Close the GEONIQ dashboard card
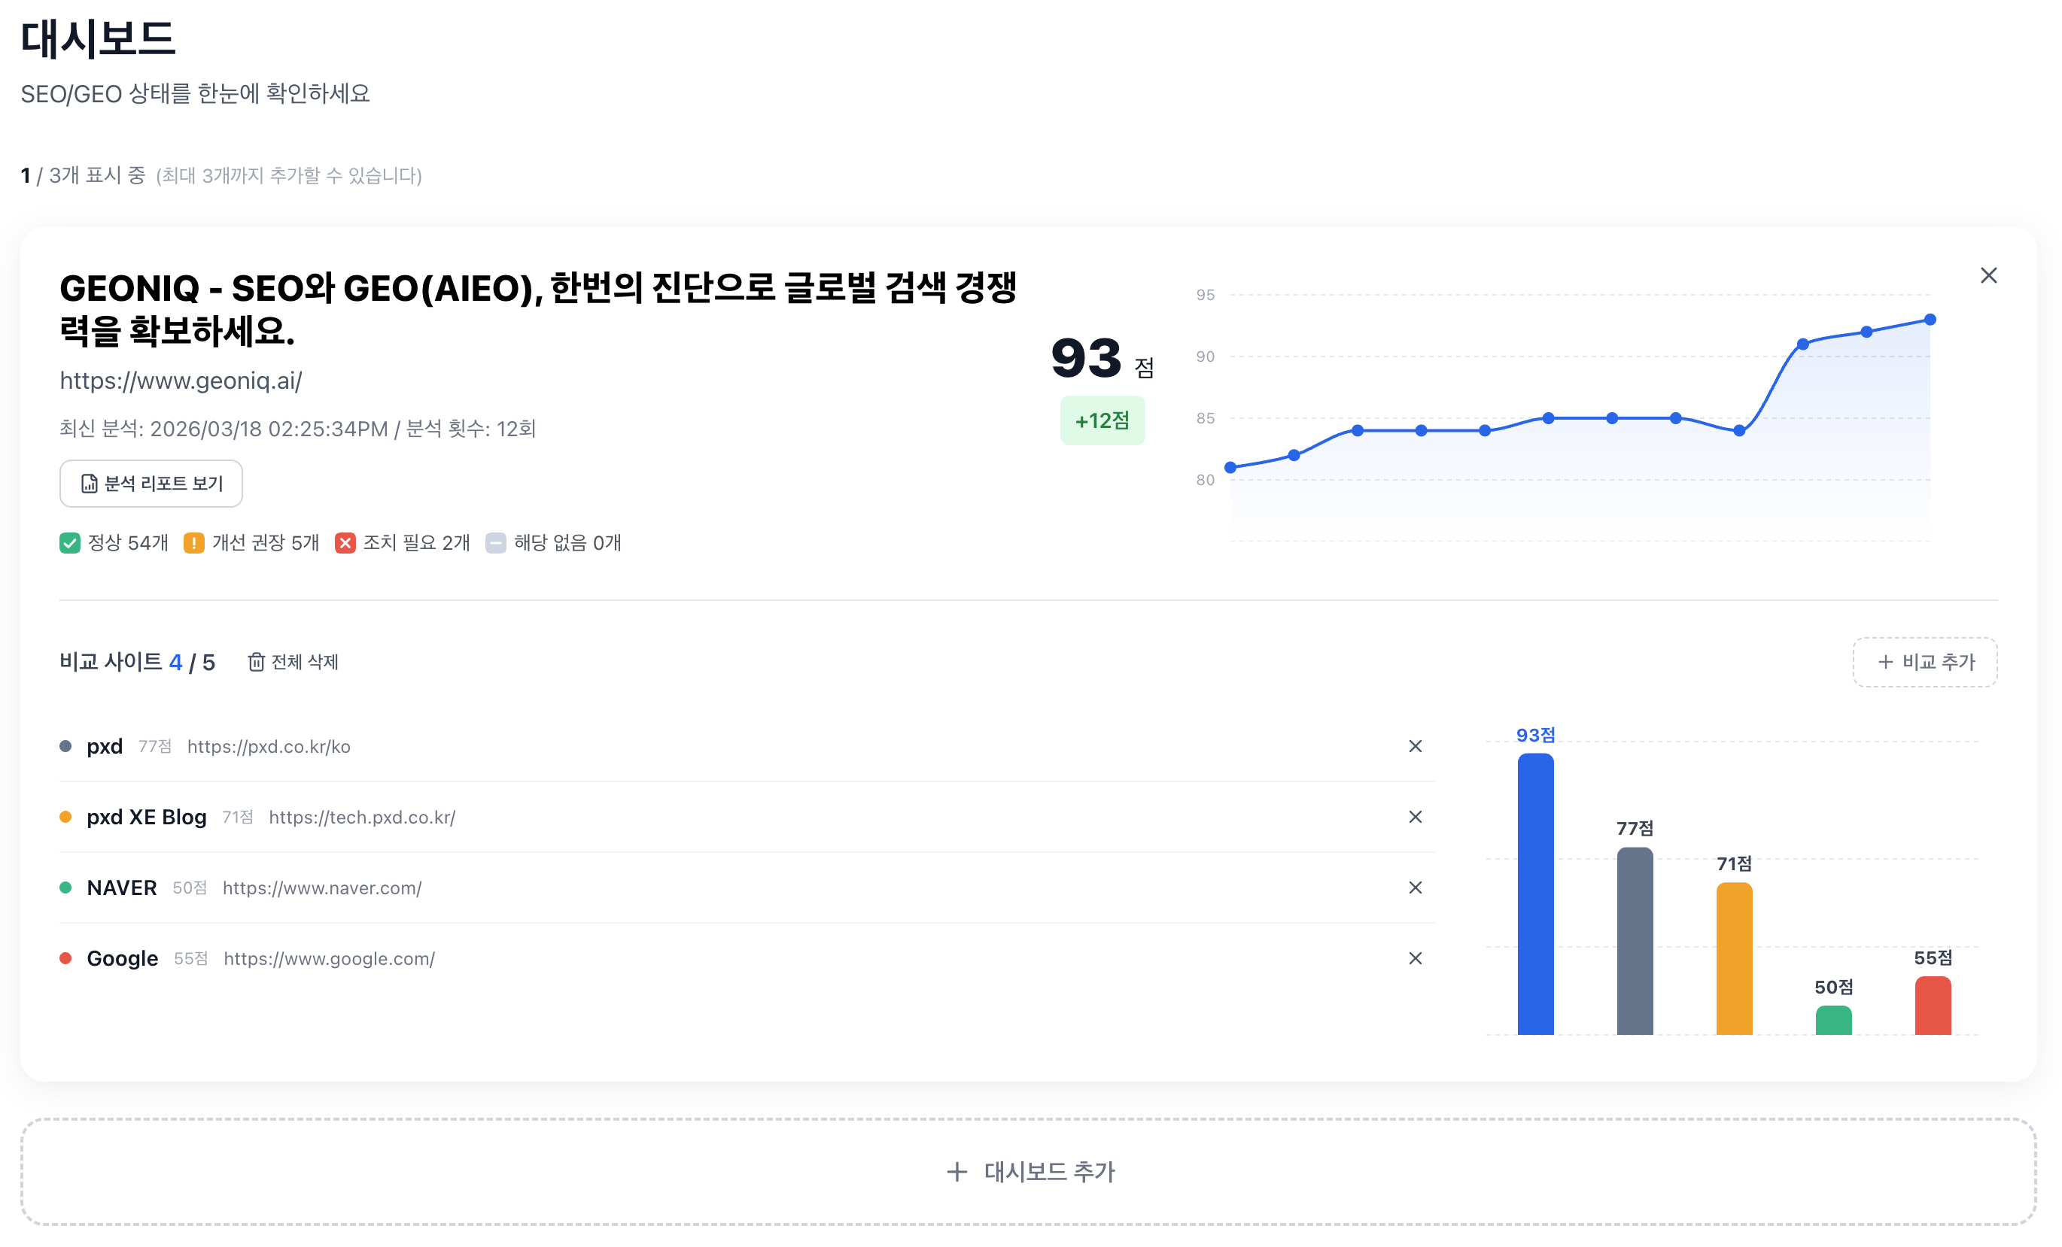This screenshot has width=2062, height=1247. [x=1988, y=275]
